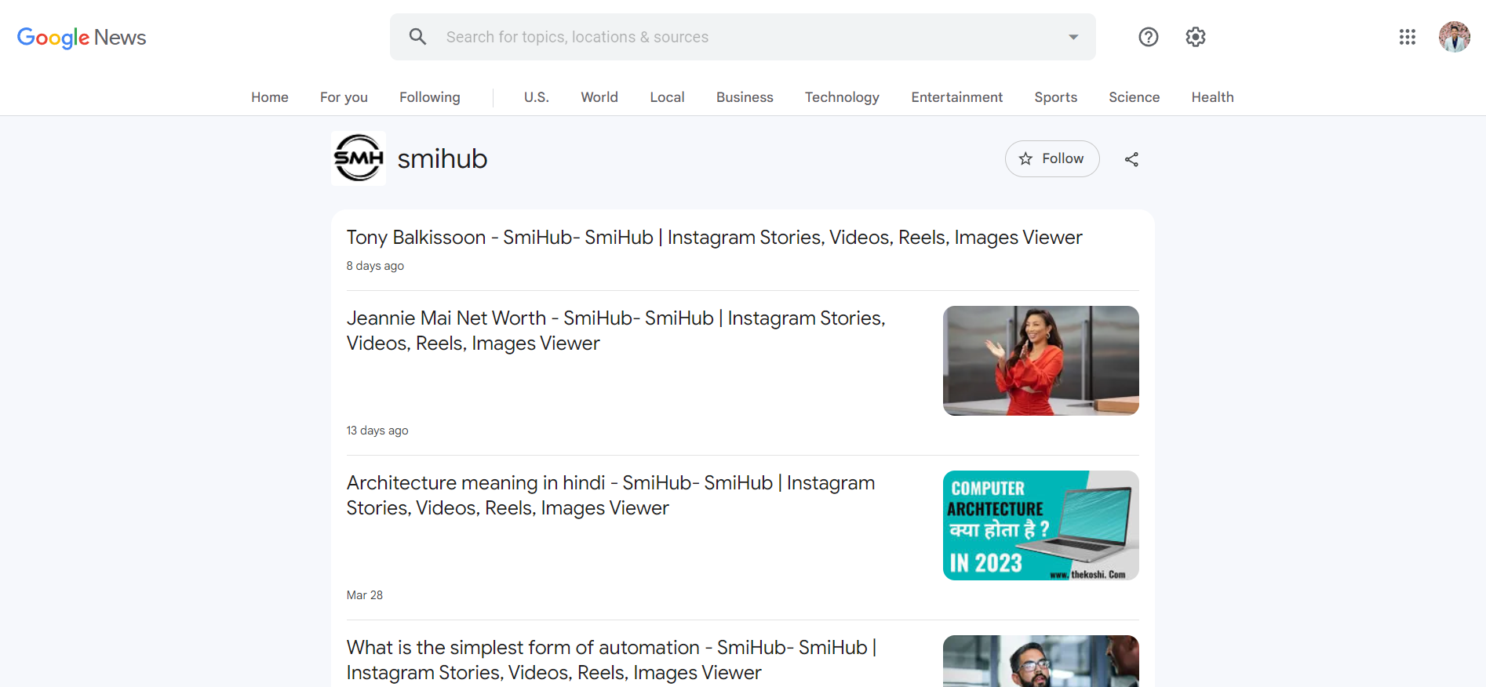Image resolution: width=1486 pixels, height=687 pixels.
Task: Open the Science section
Action: (x=1135, y=97)
